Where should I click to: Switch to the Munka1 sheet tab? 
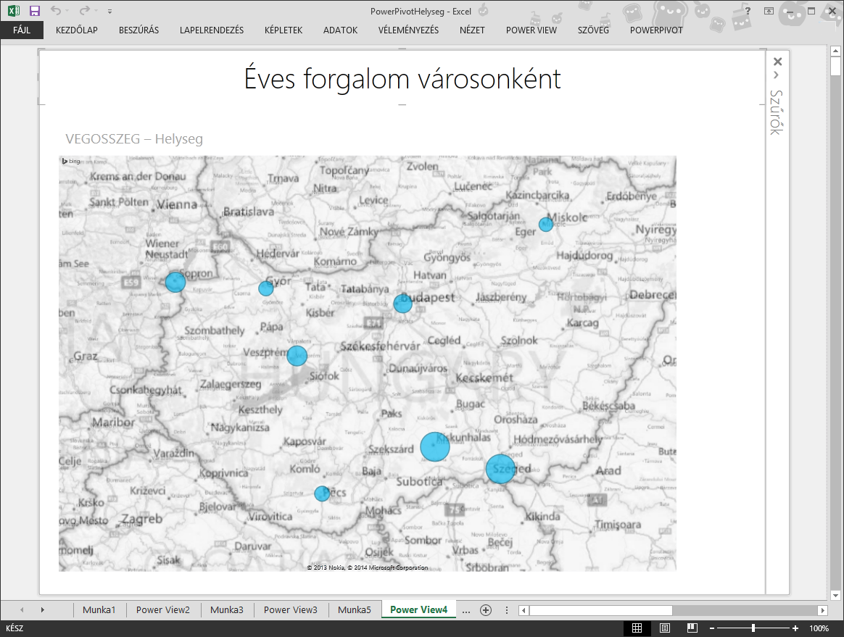[99, 609]
